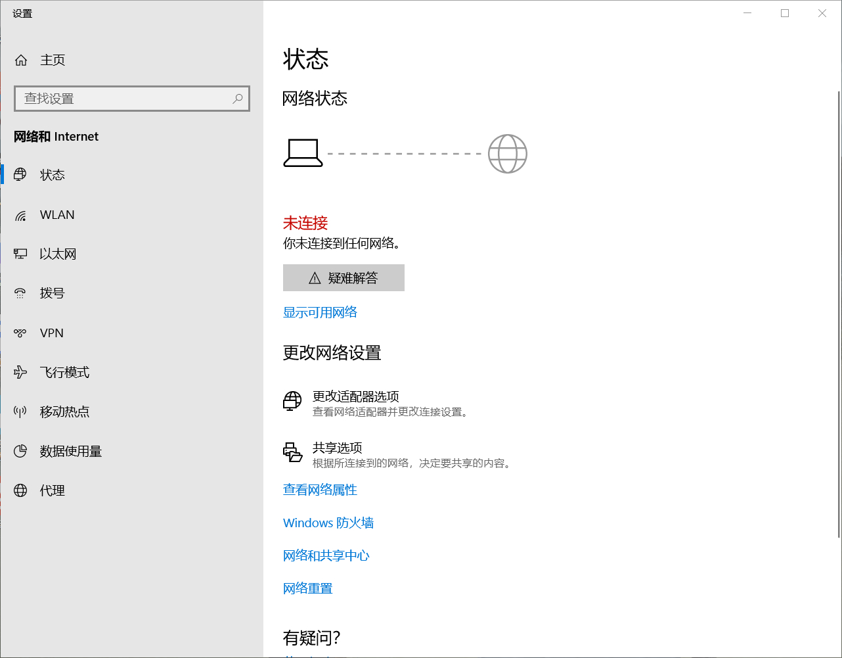Open the 主页 home page
Viewport: 842px width, 658px height.
tap(131, 60)
